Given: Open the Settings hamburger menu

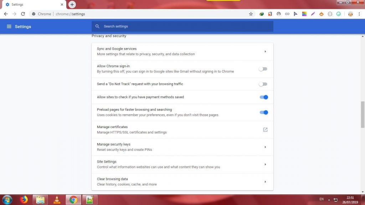Looking at the screenshot, I should click(9, 27).
